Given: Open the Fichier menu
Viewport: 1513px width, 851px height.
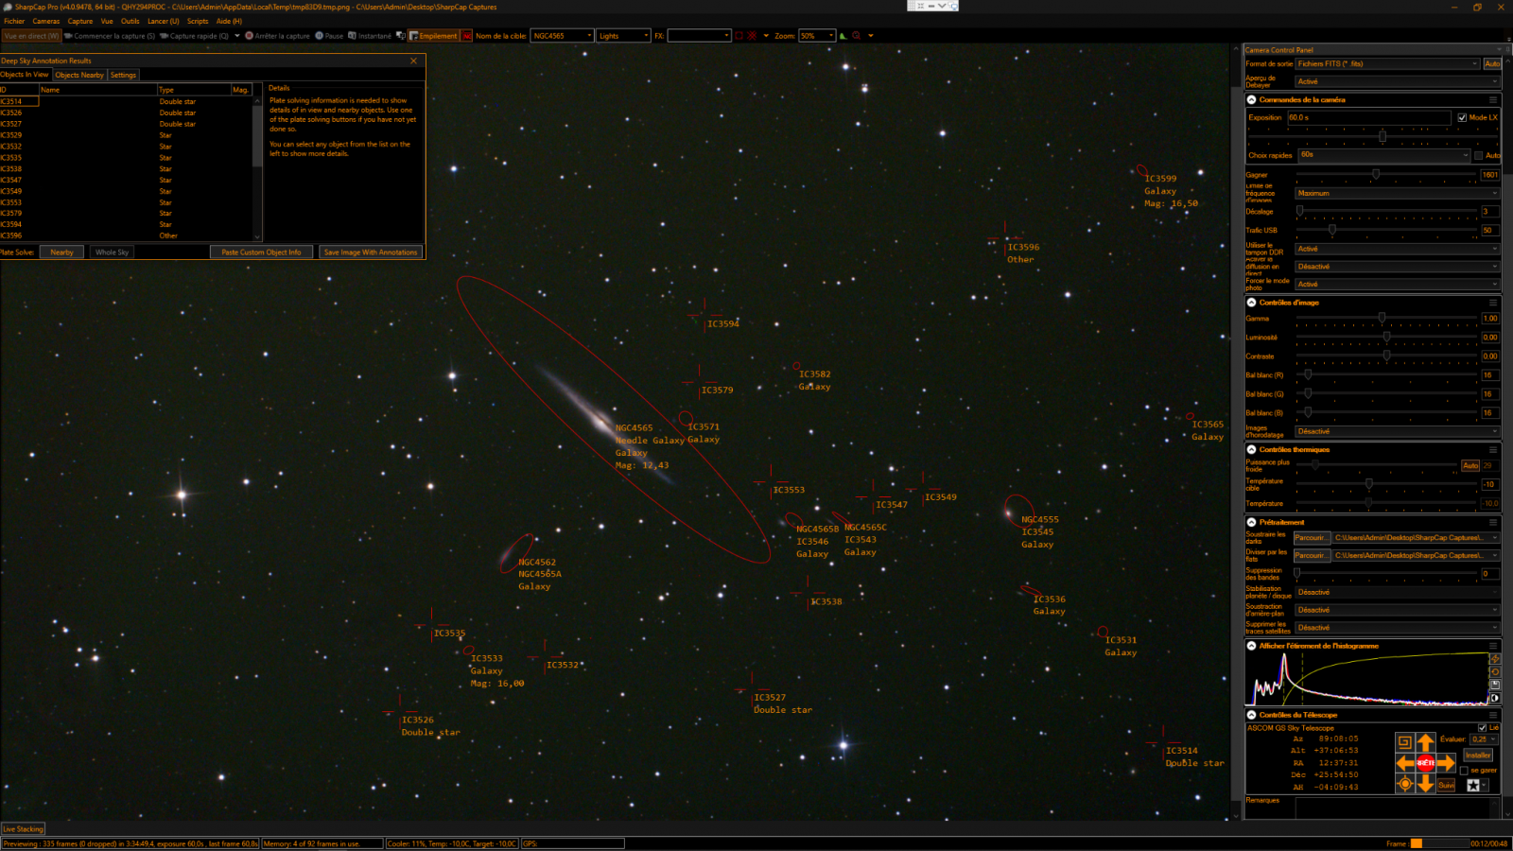Looking at the screenshot, I should pyautogui.click(x=14, y=21).
